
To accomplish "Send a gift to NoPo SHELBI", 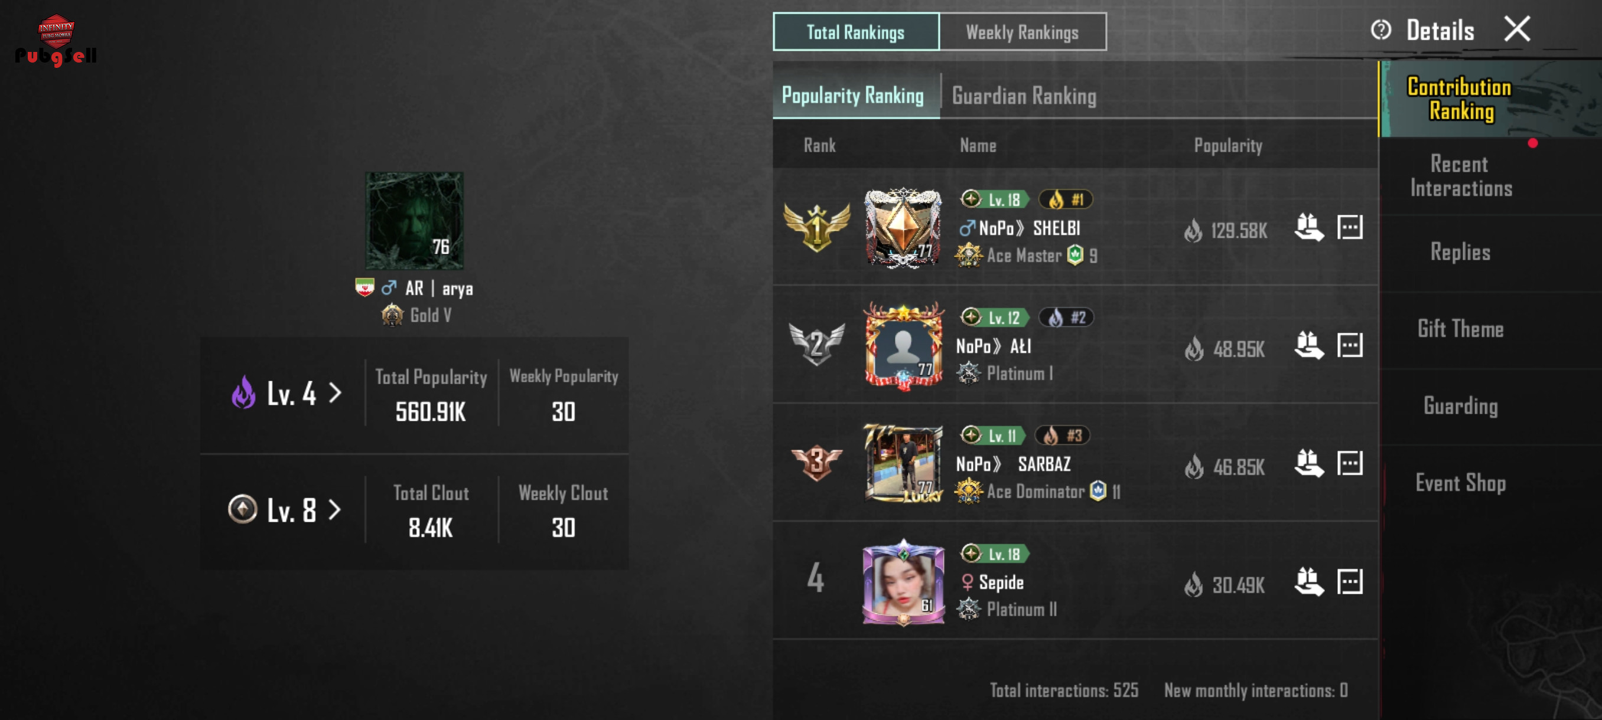I will pyautogui.click(x=1308, y=227).
